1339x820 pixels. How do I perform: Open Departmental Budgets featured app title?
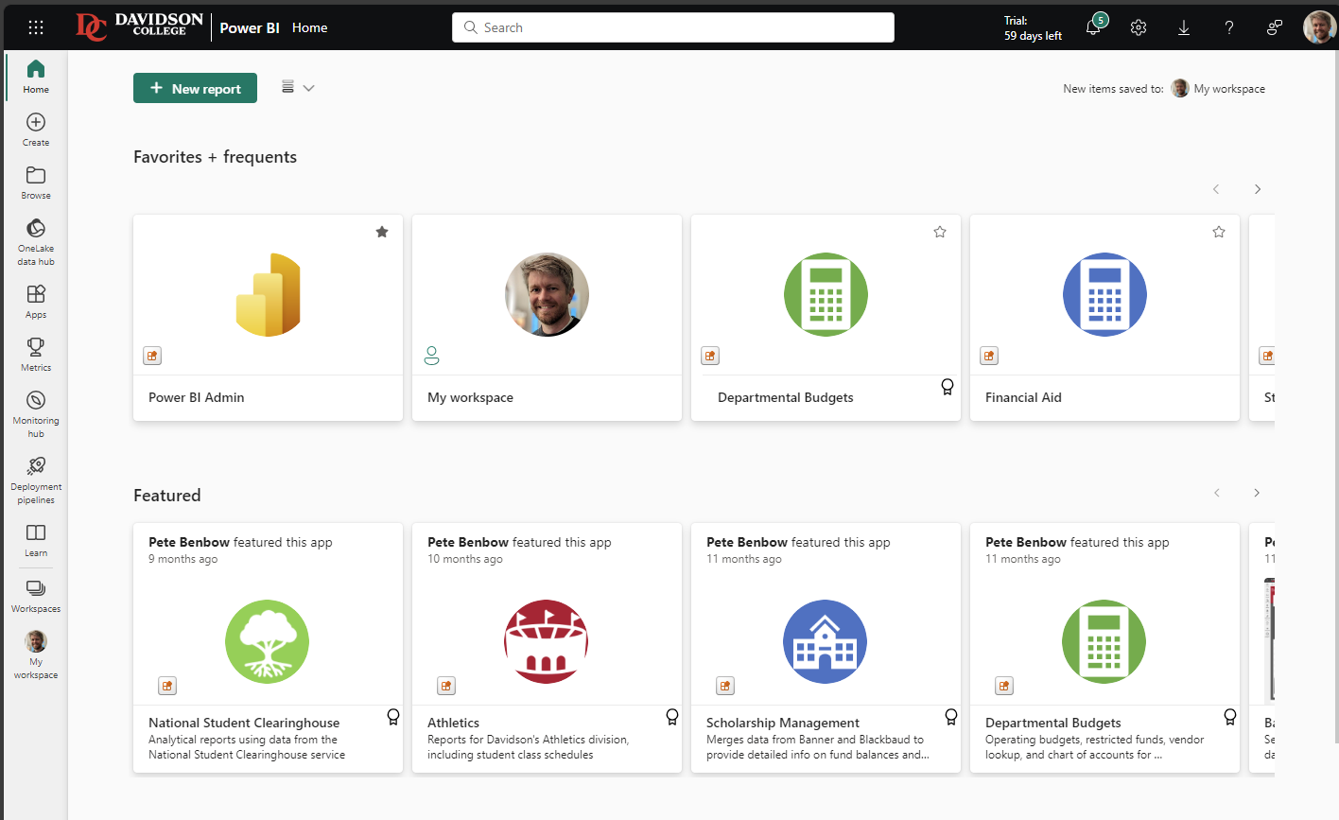point(1053,723)
